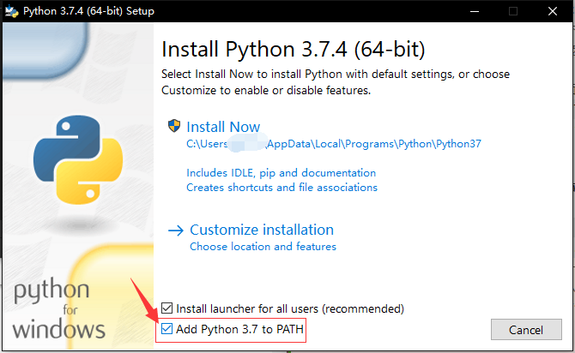575x353 pixels.
Task: Click the 'Choose location and features' text
Action: coord(263,247)
